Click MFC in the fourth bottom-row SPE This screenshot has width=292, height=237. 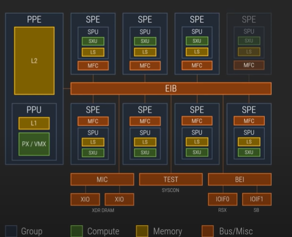click(x=249, y=121)
